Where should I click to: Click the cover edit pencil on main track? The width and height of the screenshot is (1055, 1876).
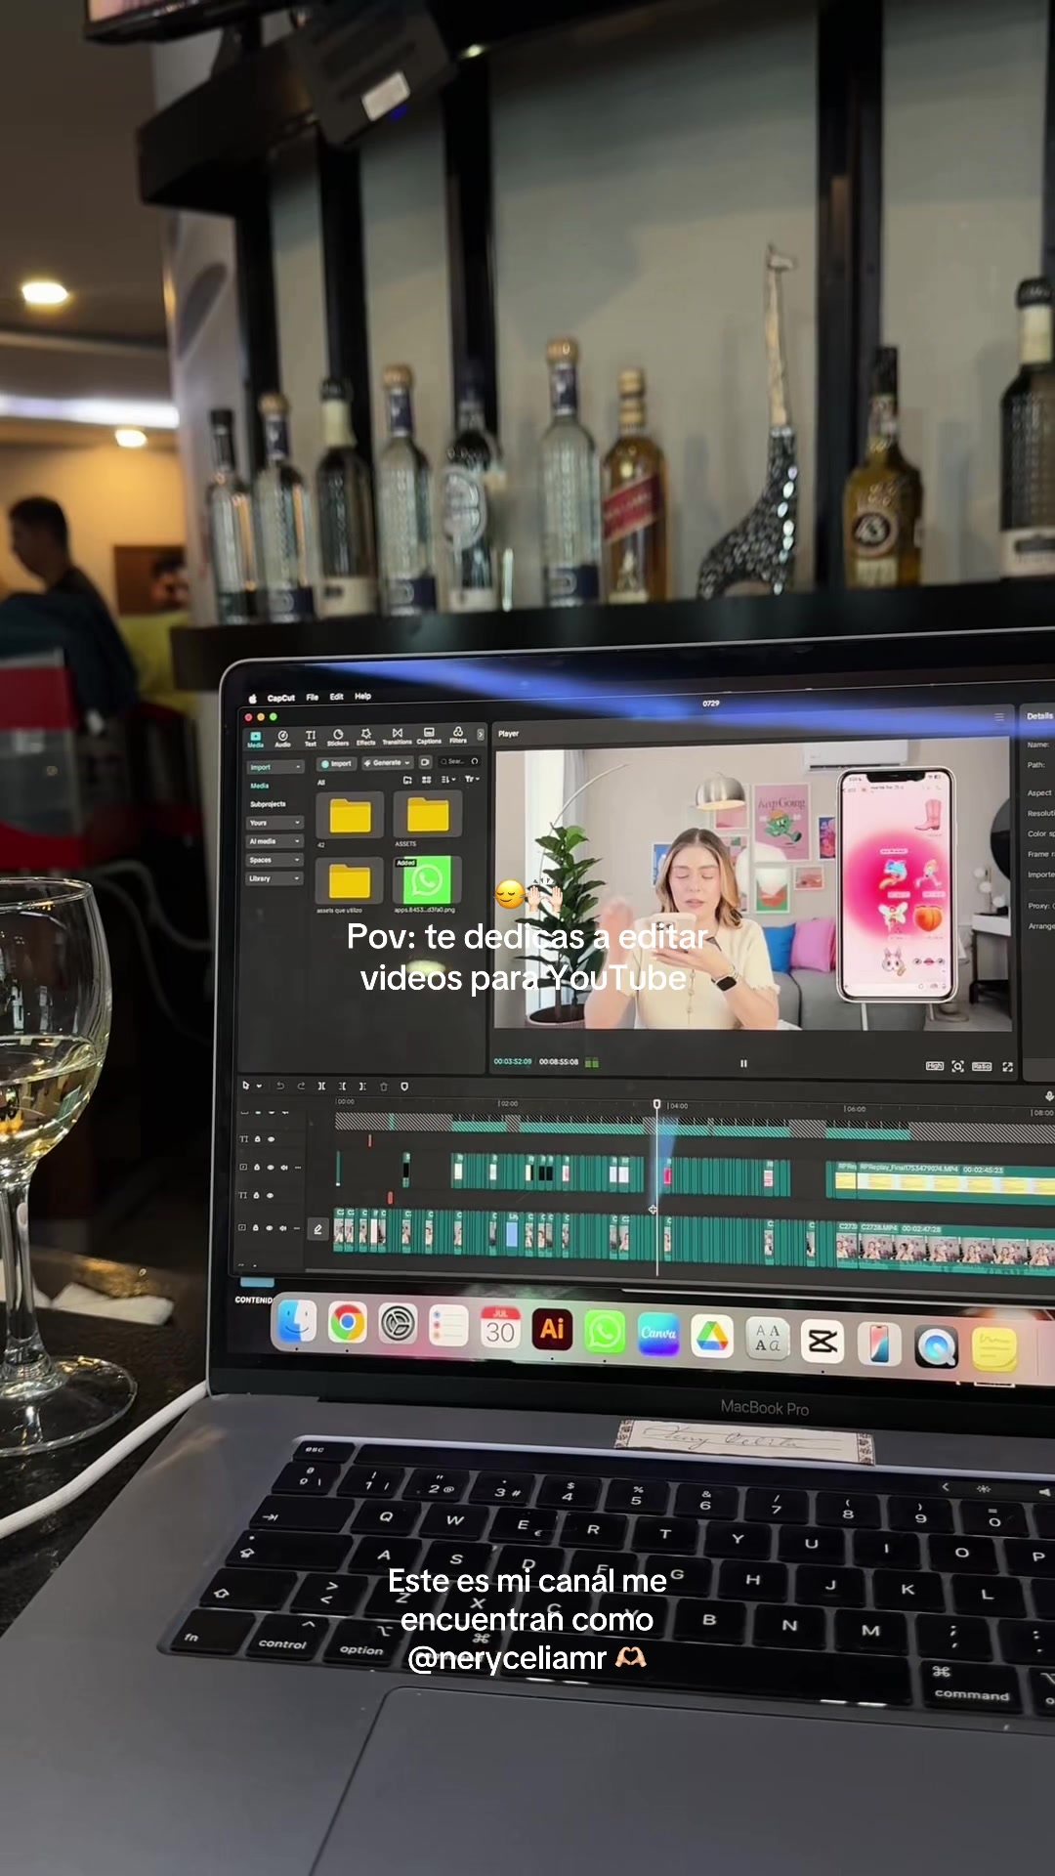coord(317,1229)
